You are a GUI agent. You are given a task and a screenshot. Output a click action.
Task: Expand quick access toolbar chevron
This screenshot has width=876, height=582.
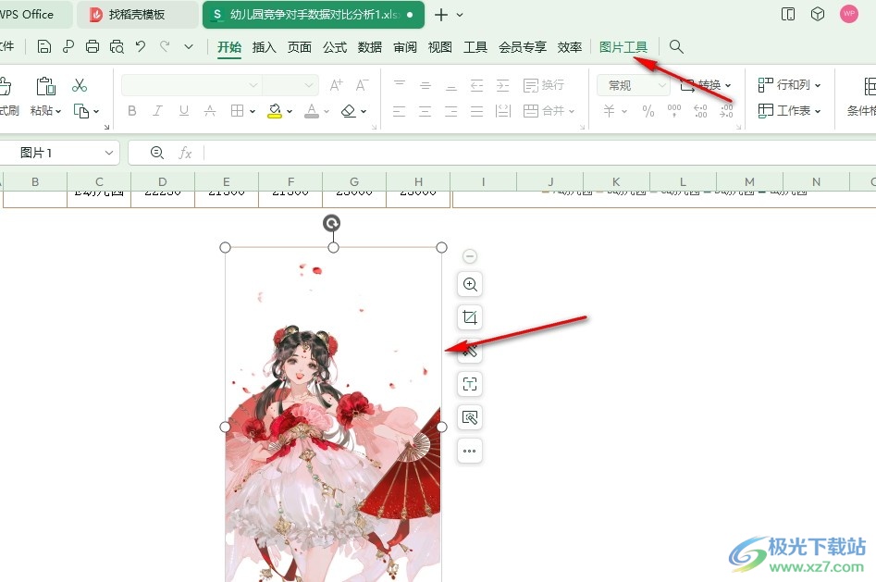tap(189, 46)
